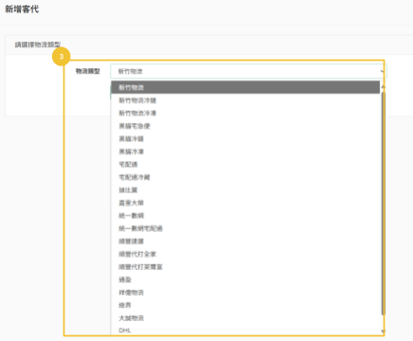This screenshot has height=341, width=413.
Task: Pick the 黑貓冷藏 option
Action: (x=245, y=138)
